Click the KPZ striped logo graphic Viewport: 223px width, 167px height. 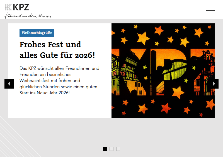[9, 7]
